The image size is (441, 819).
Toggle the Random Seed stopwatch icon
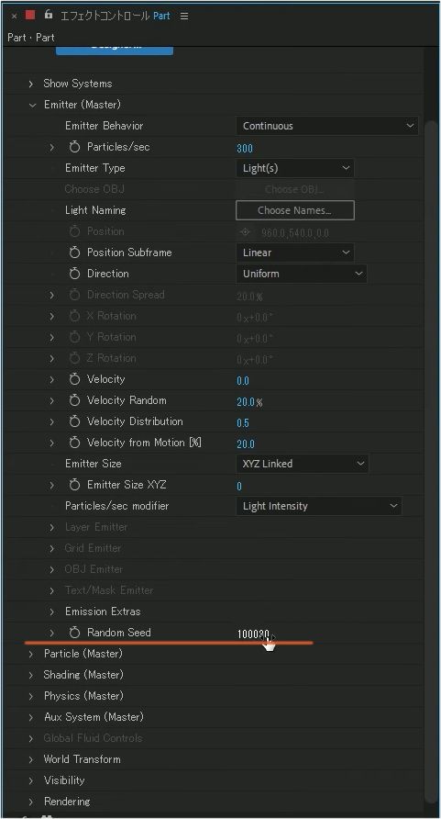pyautogui.click(x=74, y=633)
